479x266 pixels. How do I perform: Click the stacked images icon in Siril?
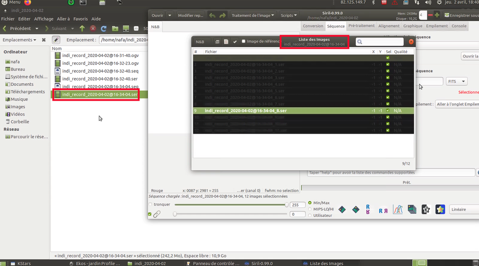tap(412, 209)
